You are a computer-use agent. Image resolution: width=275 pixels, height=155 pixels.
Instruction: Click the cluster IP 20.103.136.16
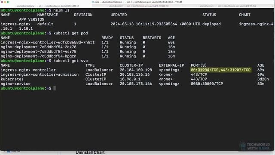134,74
